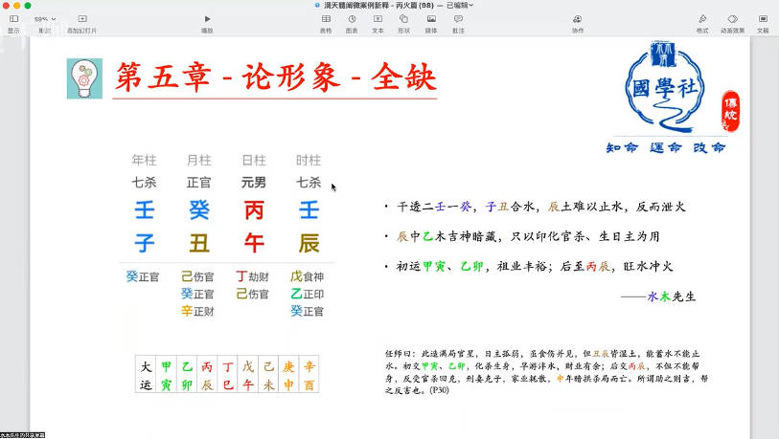Click the green fullscreen window button

tap(27, 5)
